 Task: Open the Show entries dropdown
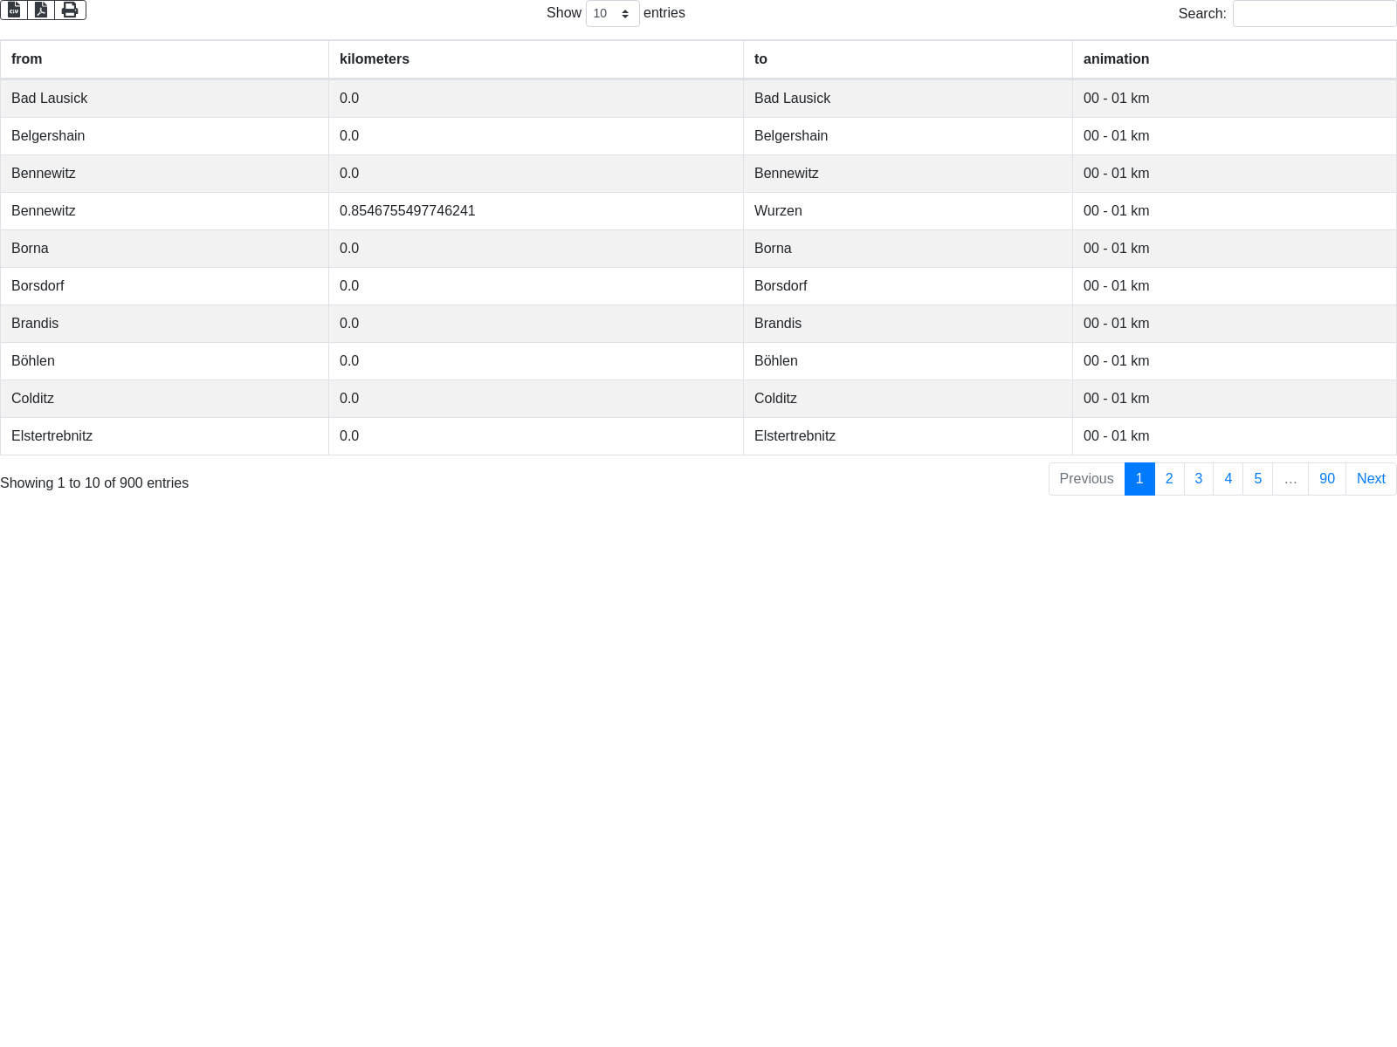coord(612,14)
